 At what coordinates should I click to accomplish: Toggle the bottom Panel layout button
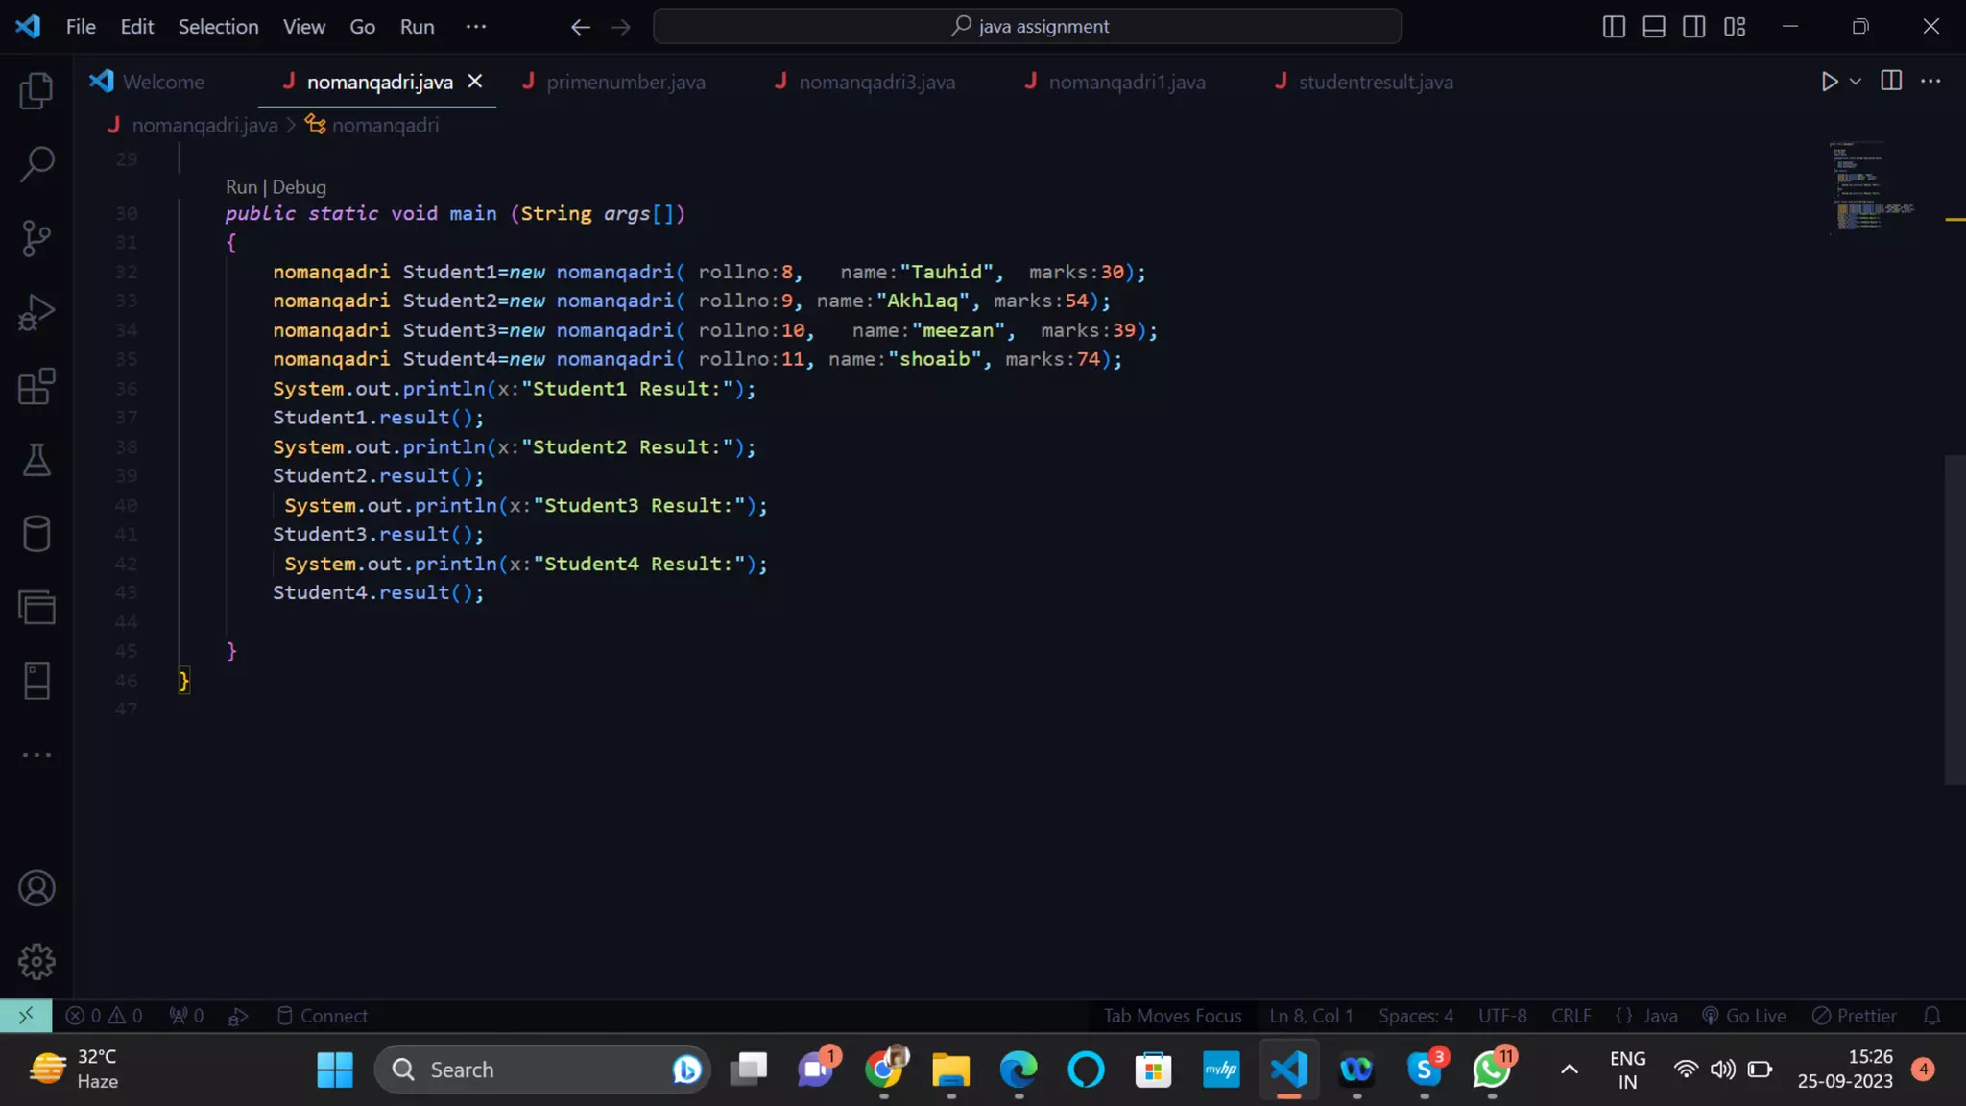click(1654, 27)
